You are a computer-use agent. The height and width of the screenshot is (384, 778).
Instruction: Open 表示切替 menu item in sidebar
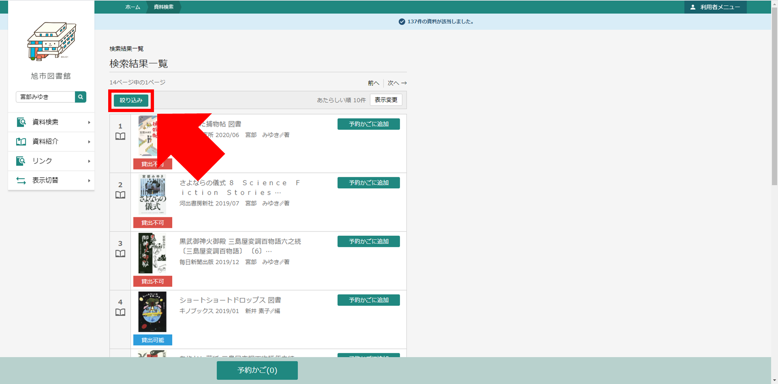point(51,180)
